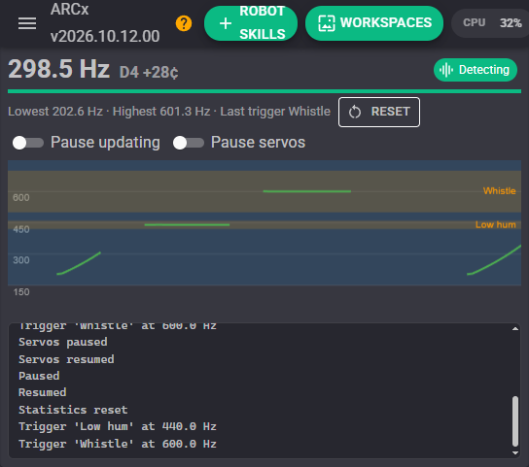Select the 'Paused' log line

pyautogui.click(x=39, y=376)
